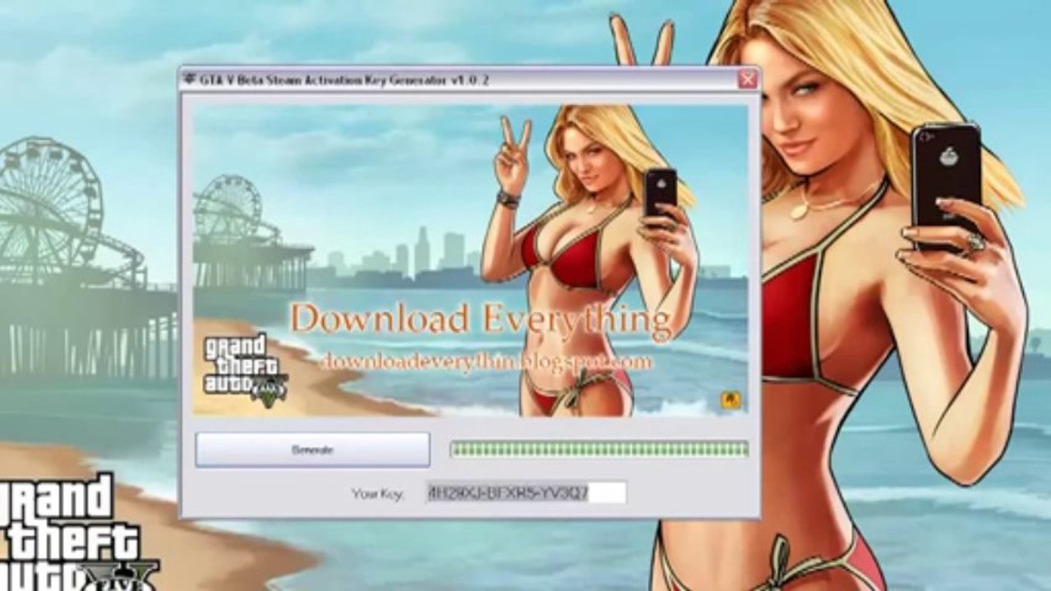
Task: Close the Key Generator window
Action: pos(747,80)
